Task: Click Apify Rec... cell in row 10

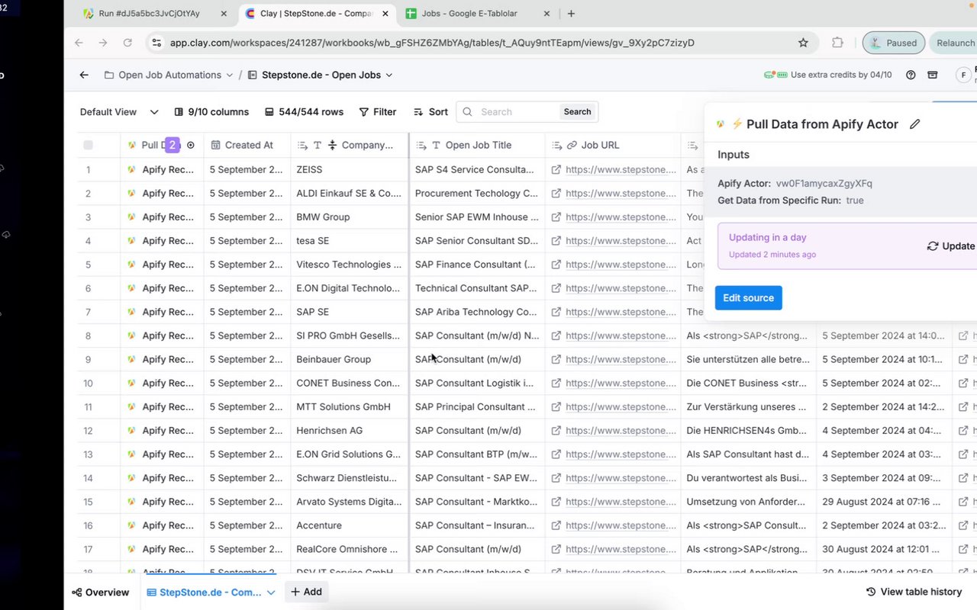Action: [162, 383]
